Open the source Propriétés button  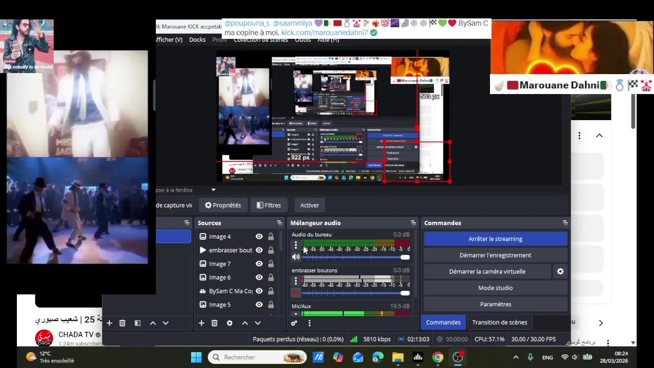click(x=223, y=205)
